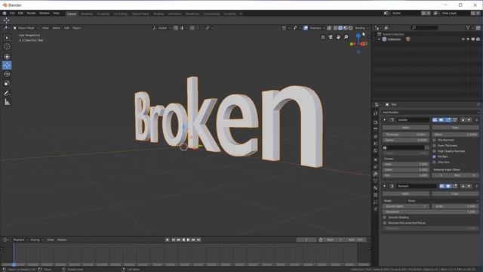The width and height of the screenshot is (483, 272).
Task: Select the Scale tool
Action: (x=7, y=83)
